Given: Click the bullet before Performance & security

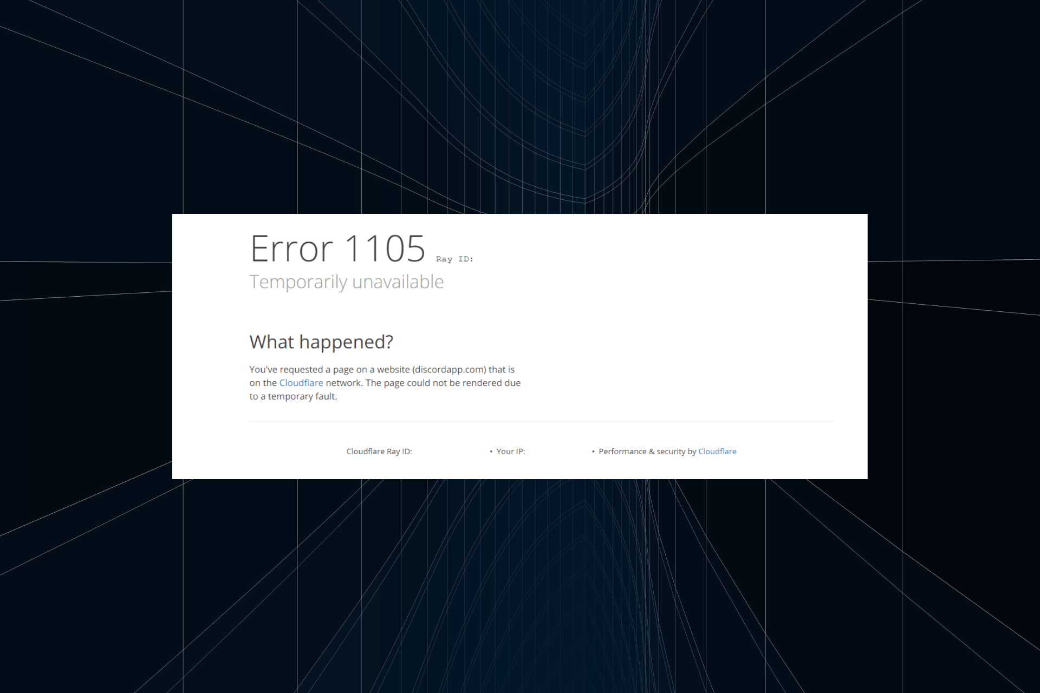Looking at the screenshot, I should (593, 452).
